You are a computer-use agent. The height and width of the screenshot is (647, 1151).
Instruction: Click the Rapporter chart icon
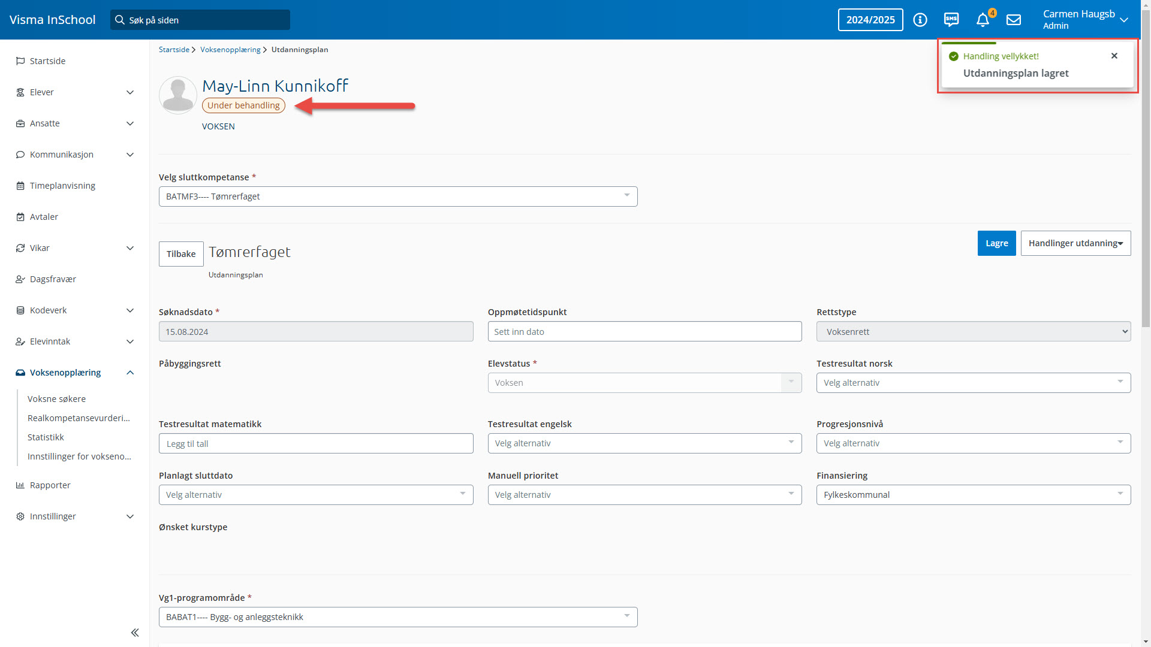pyautogui.click(x=20, y=485)
